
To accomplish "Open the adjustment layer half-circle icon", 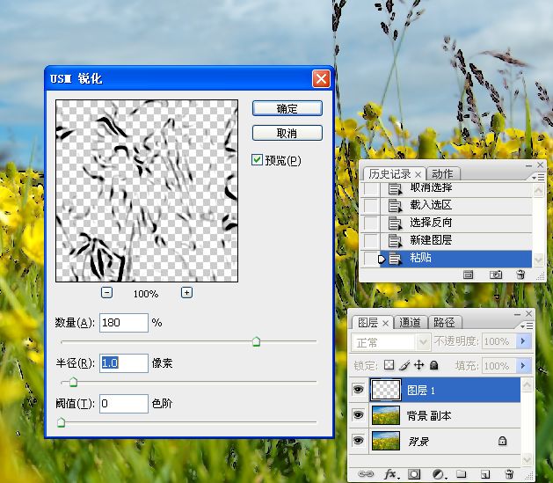I will pos(439,474).
